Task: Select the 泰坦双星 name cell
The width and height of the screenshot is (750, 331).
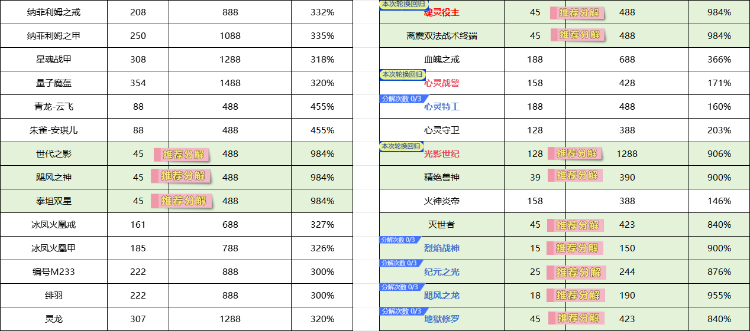Action: pos(54,201)
